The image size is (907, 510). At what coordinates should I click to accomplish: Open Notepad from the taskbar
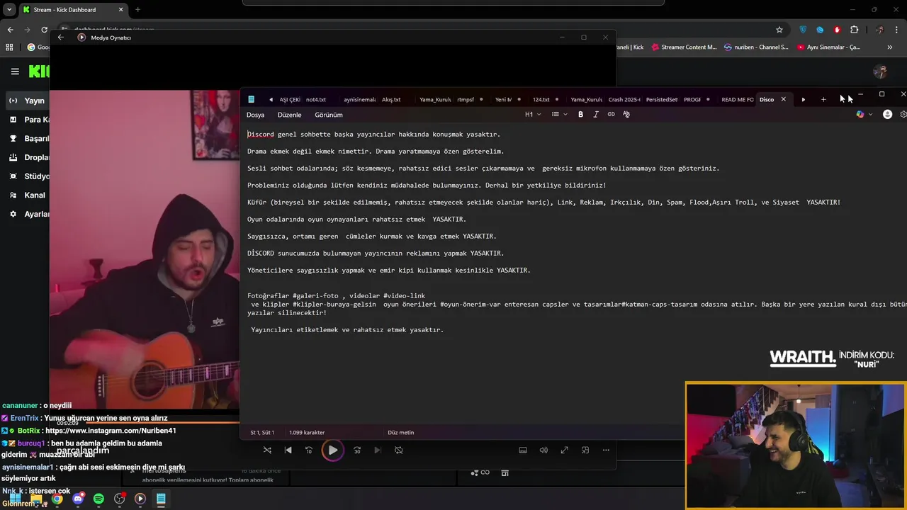(161, 499)
